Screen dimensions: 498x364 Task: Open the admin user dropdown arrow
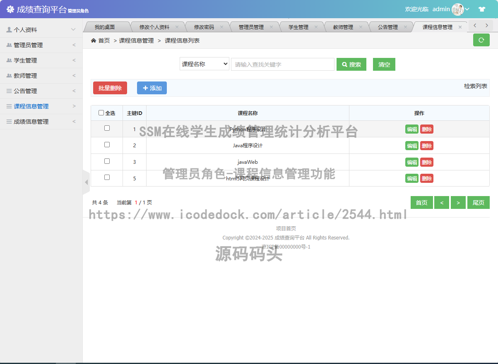tap(467, 9)
